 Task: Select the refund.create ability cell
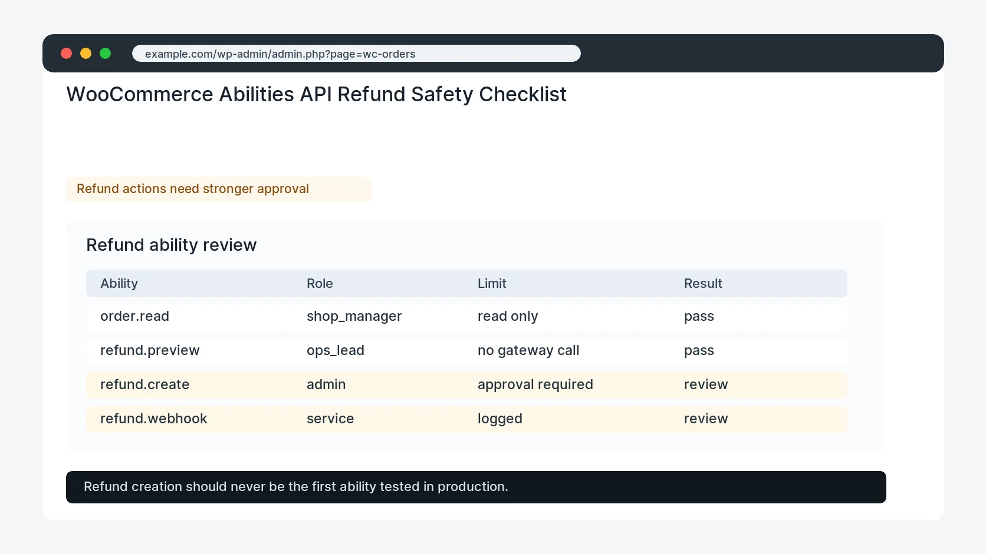144,384
